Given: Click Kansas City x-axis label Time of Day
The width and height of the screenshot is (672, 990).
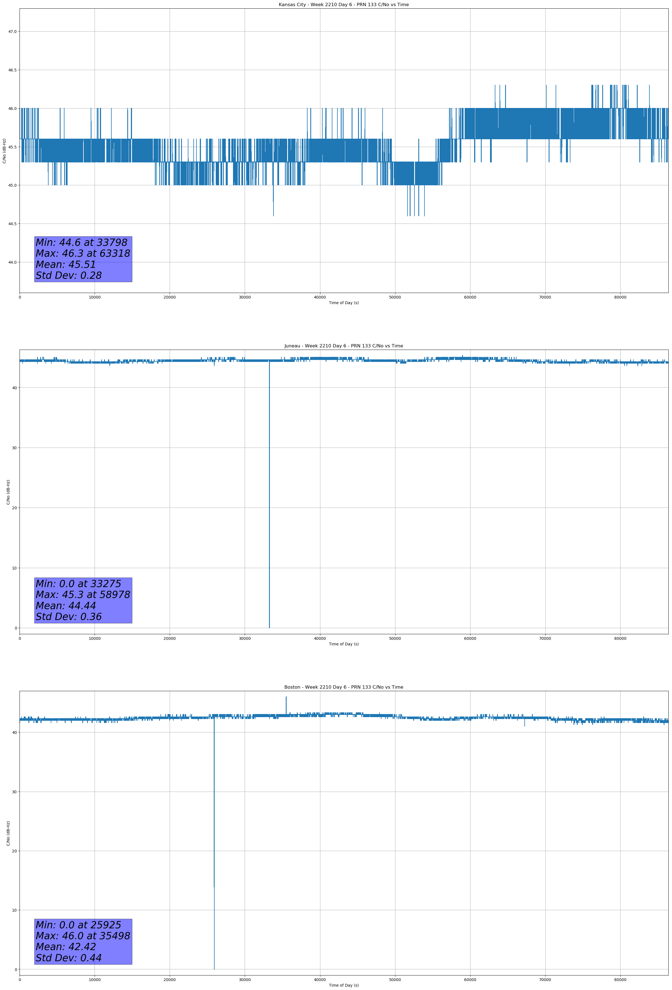Looking at the screenshot, I should pyautogui.click(x=344, y=303).
